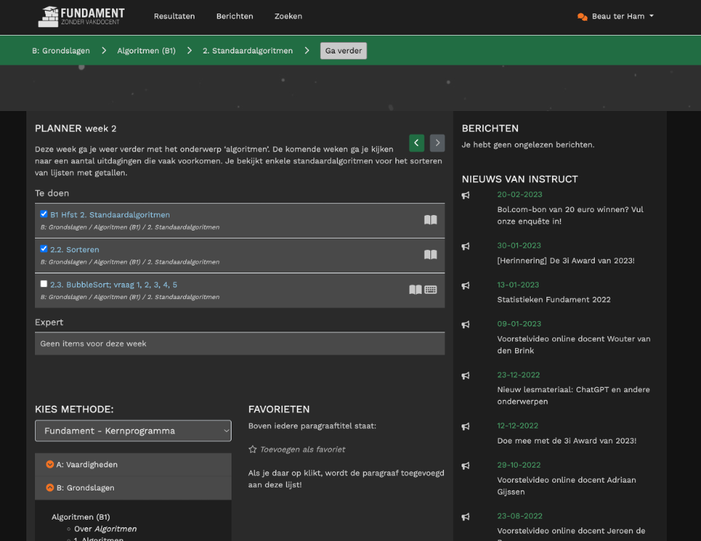Open the Fundament - Kernprogramma method dropdown
The height and width of the screenshot is (541, 701).
(x=133, y=431)
